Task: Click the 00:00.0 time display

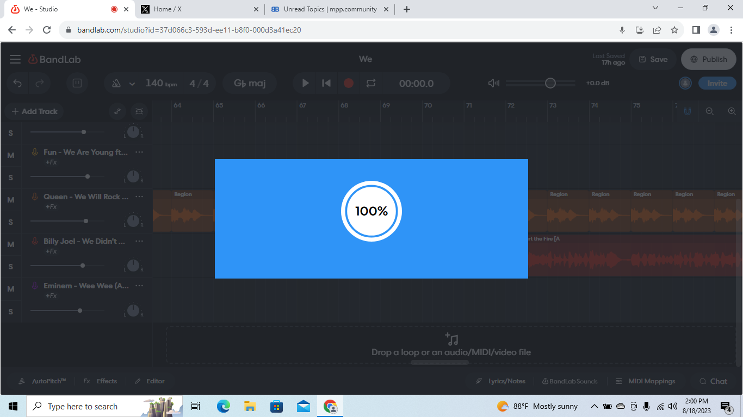Action: tap(417, 84)
